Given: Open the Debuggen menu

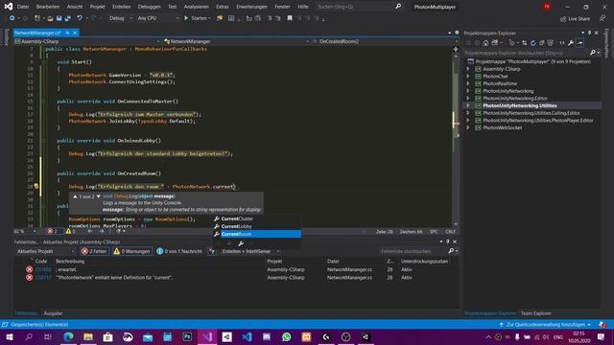Looking at the screenshot, I should coord(150,7).
